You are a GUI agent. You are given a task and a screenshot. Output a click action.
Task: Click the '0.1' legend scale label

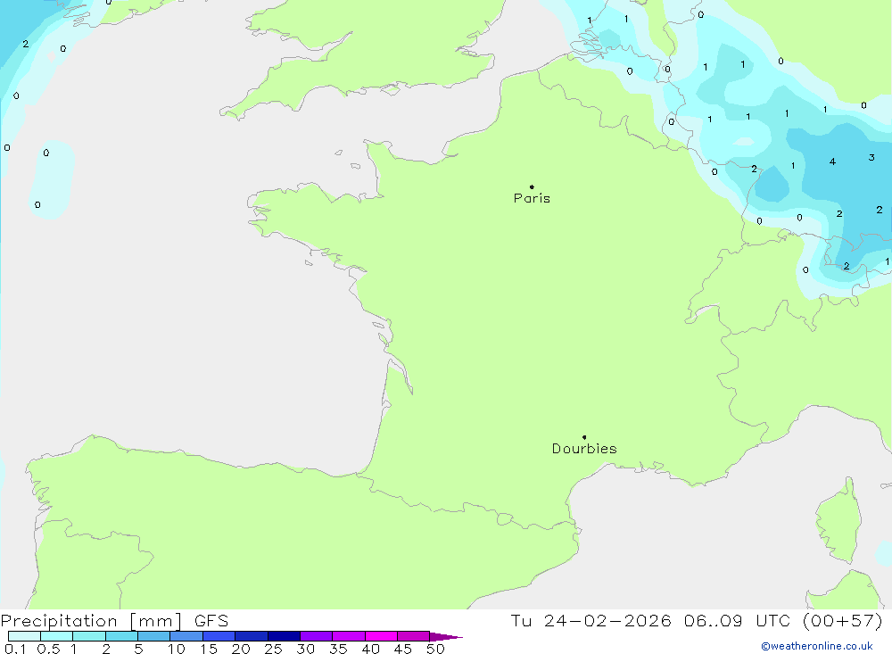click(15, 649)
